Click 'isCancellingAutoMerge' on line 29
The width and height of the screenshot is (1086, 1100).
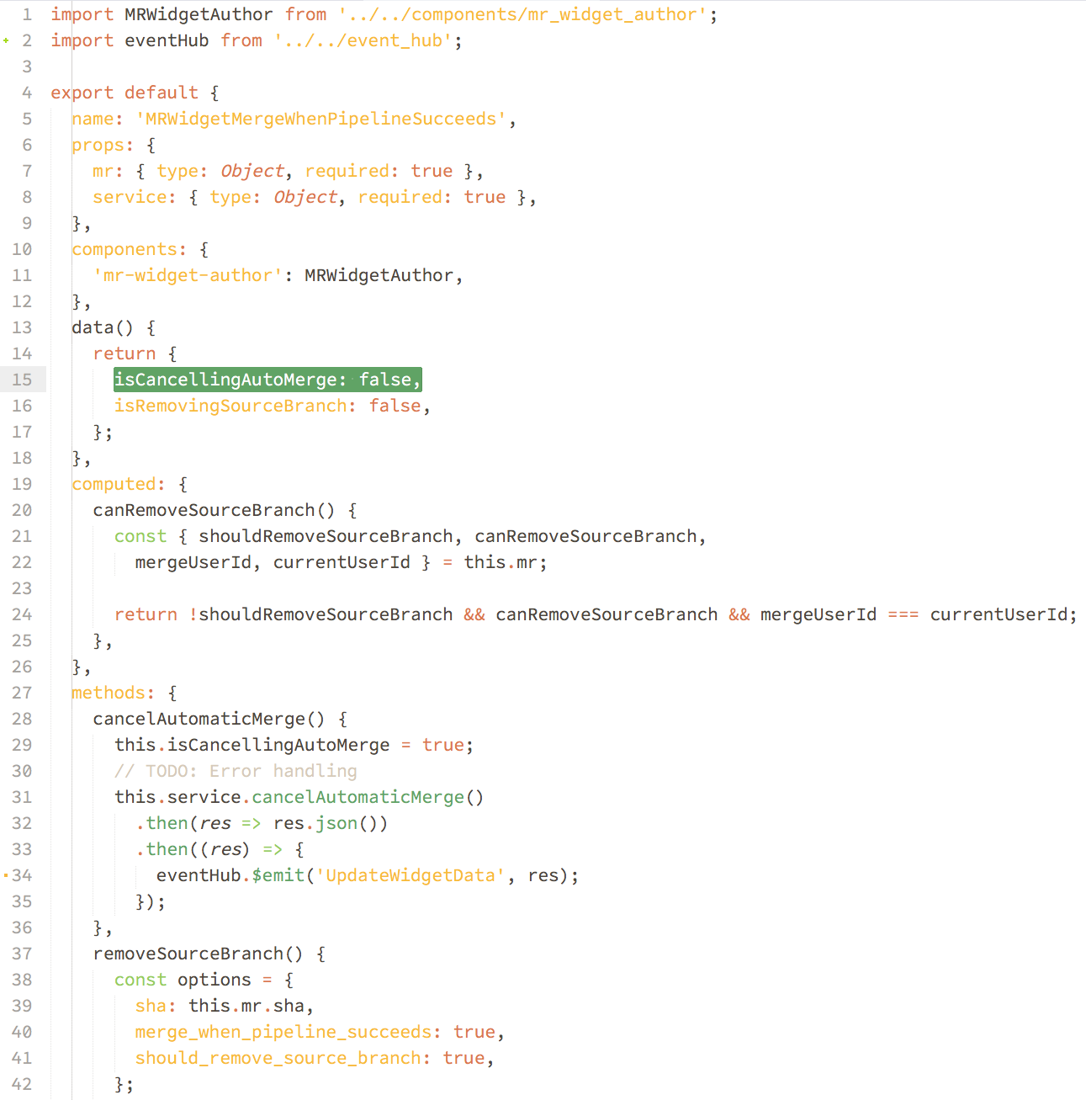click(x=278, y=745)
